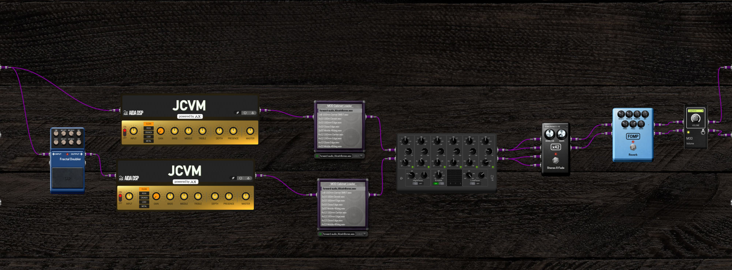Flip the toggle switch on MOD Volume
The width and height of the screenshot is (732, 270).
click(703, 132)
